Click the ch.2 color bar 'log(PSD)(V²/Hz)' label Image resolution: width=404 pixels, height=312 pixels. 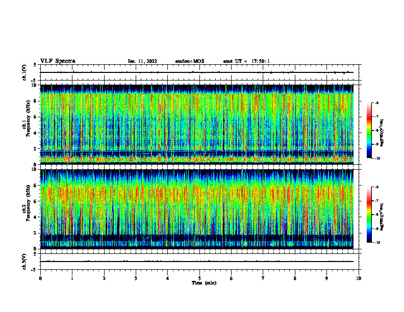click(382, 217)
